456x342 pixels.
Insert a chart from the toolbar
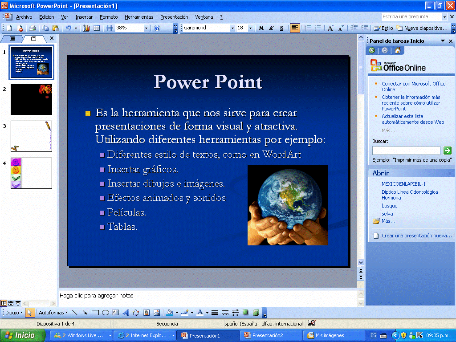(86, 28)
